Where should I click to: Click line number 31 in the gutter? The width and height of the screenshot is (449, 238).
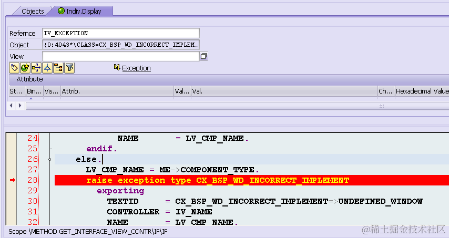tap(33, 212)
